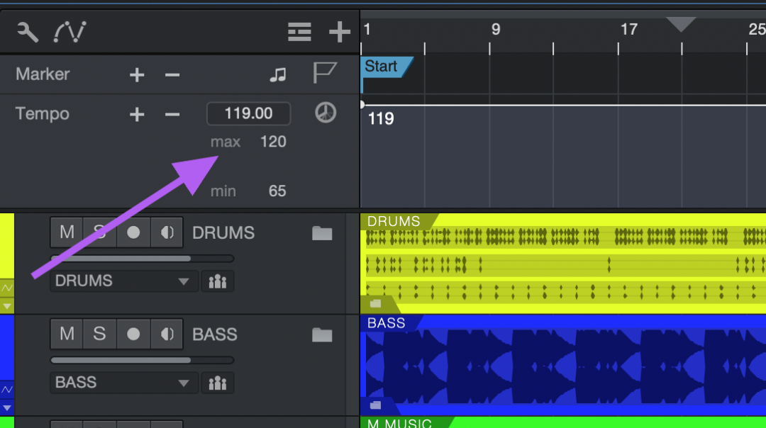
Task: Record-arm the DRUMS track
Action: click(133, 232)
